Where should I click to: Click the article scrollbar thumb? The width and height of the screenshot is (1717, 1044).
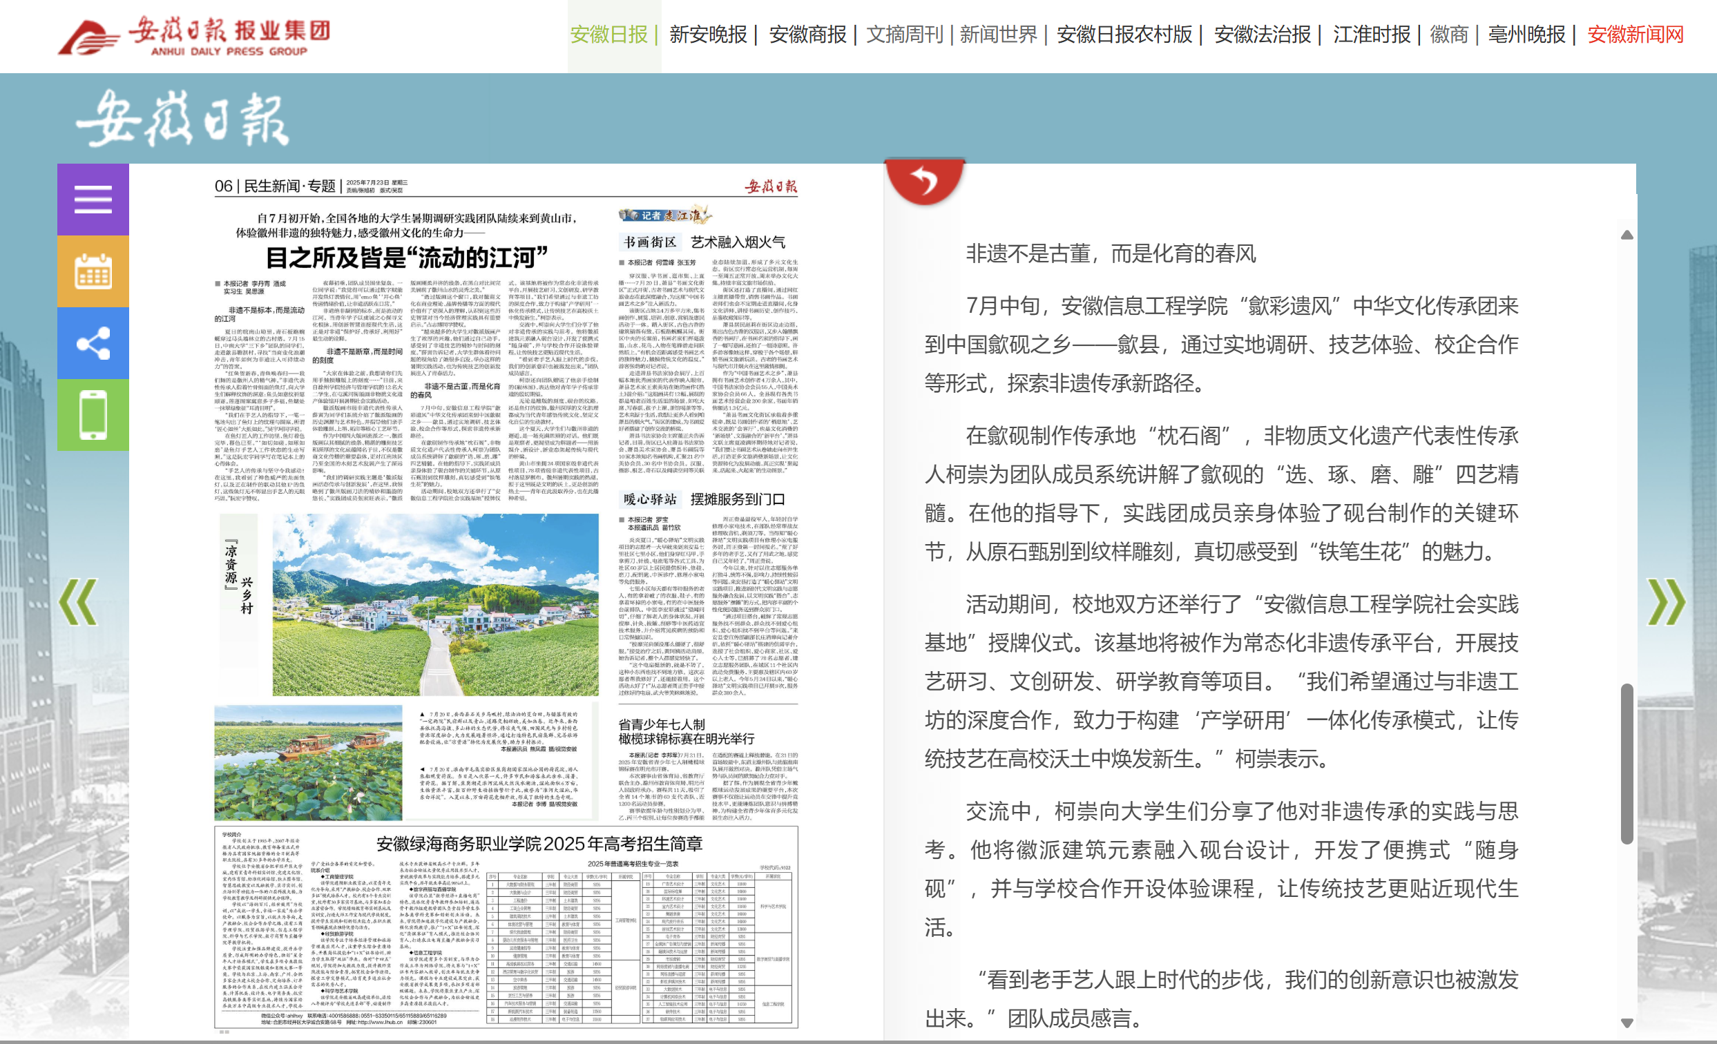click(x=1627, y=764)
